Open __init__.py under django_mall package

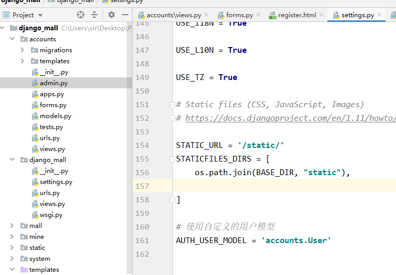click(x=54, y=171)
